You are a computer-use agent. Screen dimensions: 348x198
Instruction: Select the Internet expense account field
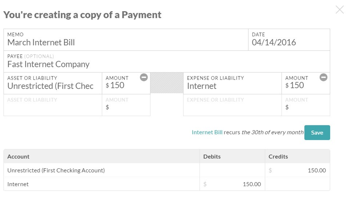tap(232, 83)
